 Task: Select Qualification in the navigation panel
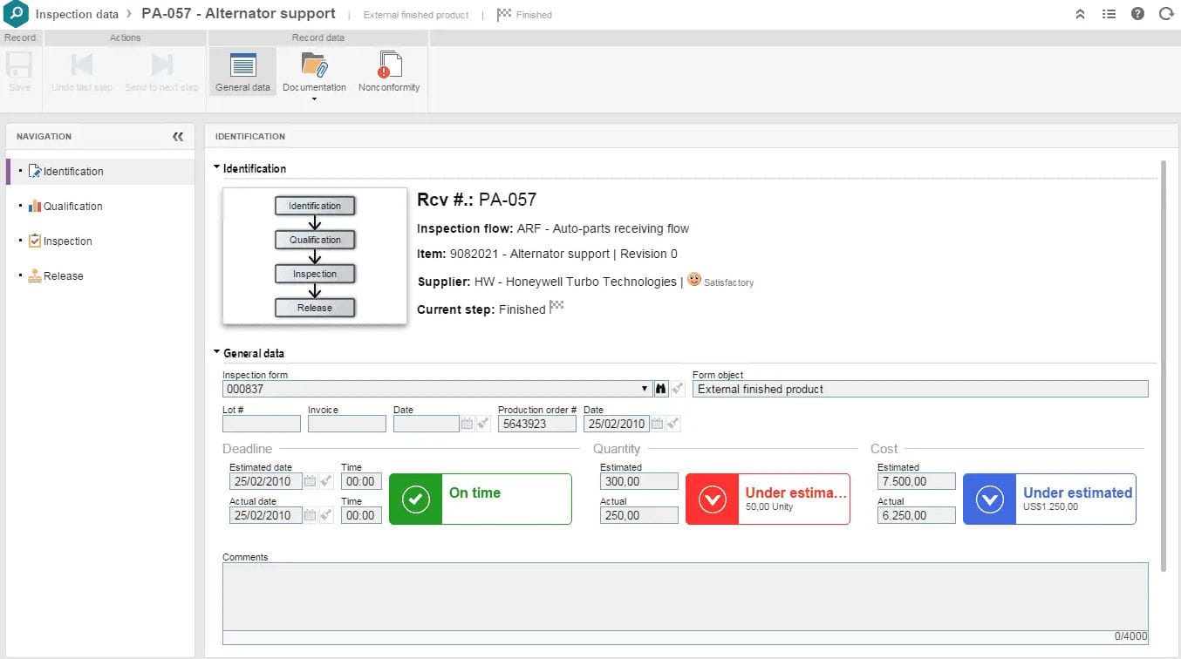[x=73, y=206]
